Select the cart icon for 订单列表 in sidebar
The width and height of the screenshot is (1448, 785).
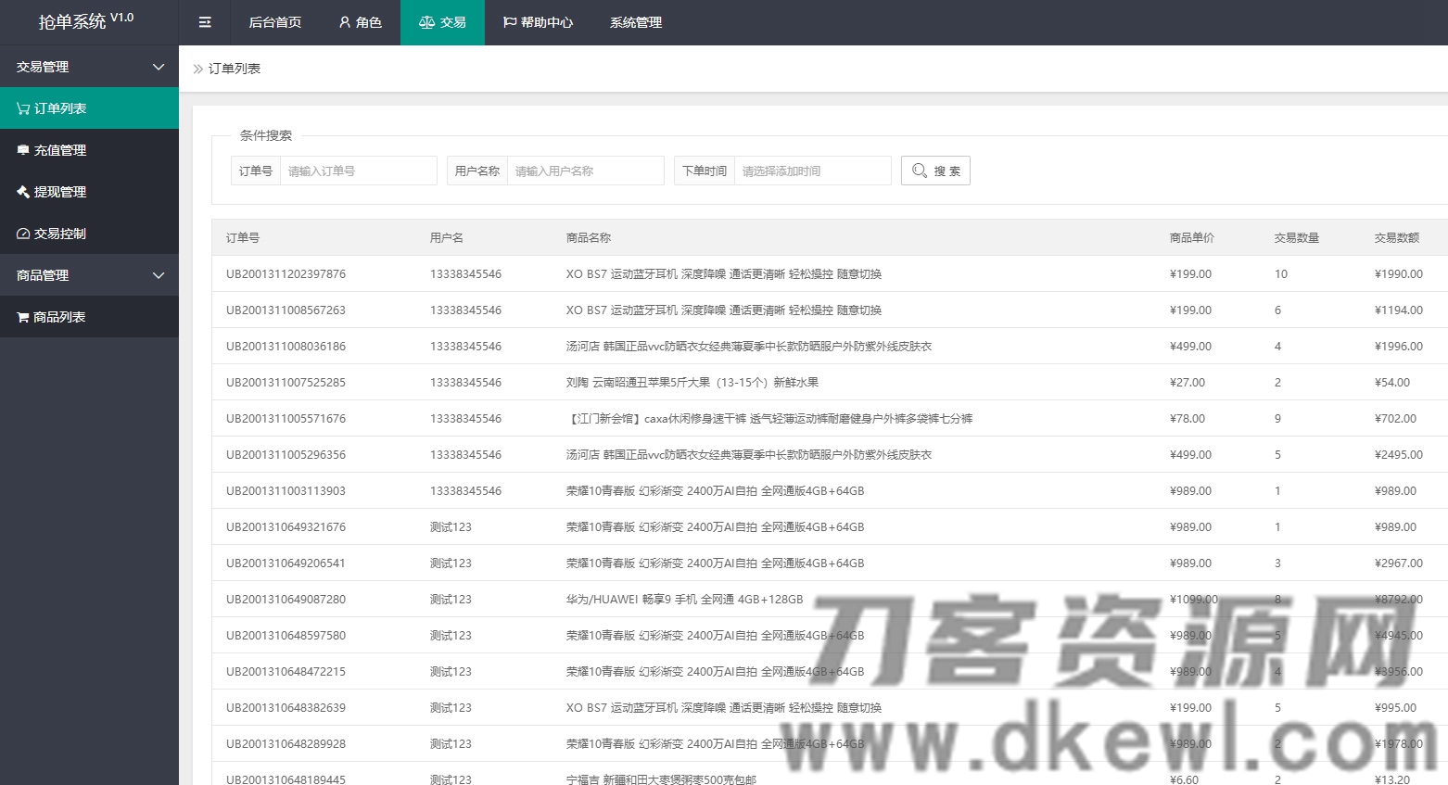(22, 108)
